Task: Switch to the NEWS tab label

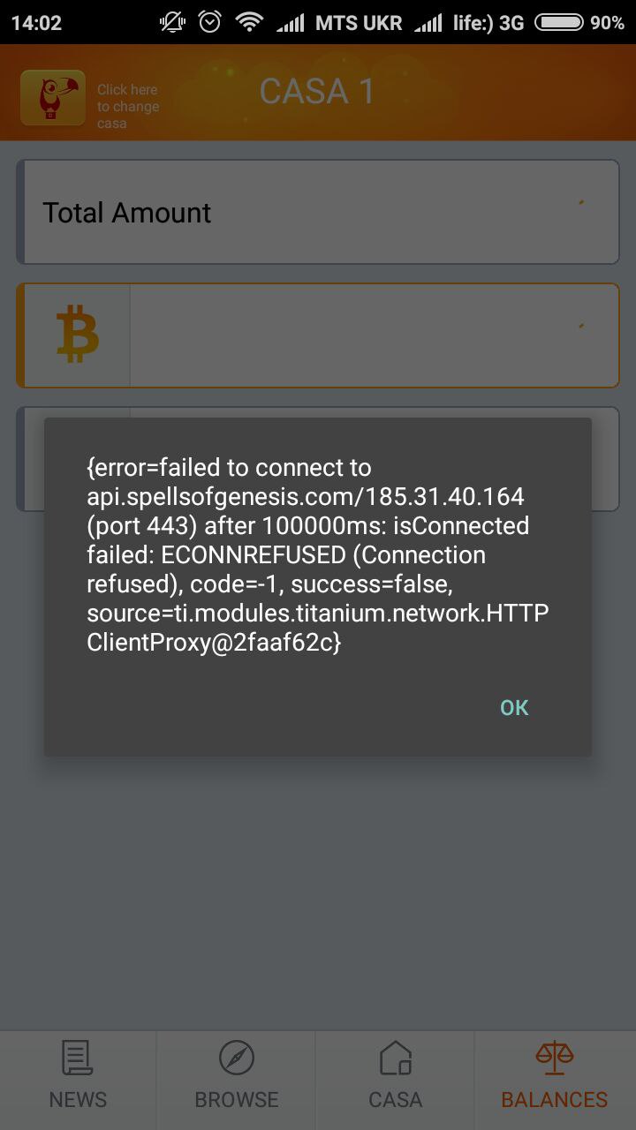Action: (78, 1099)
